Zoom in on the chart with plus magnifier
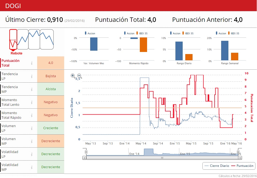Image resolution: width=257 pixels, height=178 pixels. (x=73, y=76)
